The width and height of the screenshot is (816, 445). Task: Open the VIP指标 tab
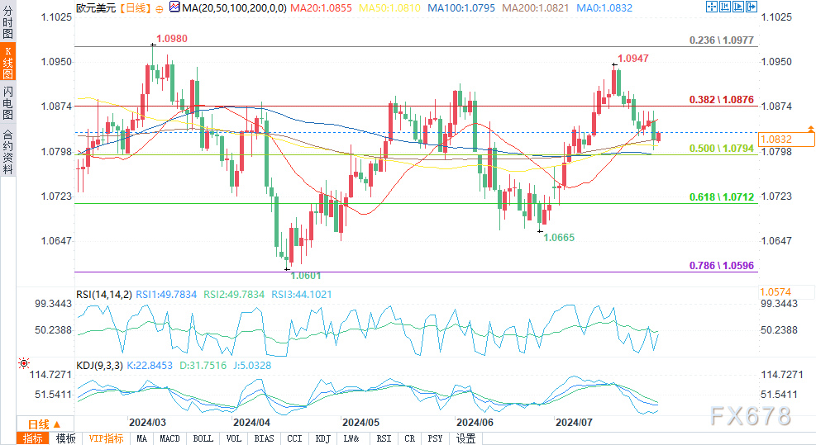[x=106, y=438]
